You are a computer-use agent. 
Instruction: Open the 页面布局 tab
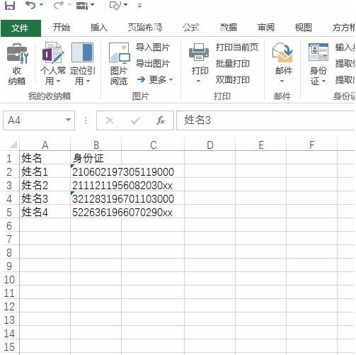[x=144, y=28]
